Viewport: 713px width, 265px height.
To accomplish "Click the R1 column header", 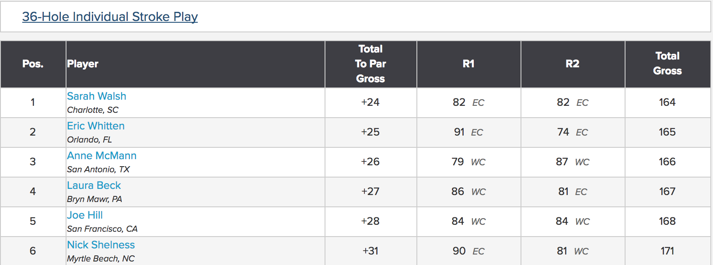I will 468,64.
